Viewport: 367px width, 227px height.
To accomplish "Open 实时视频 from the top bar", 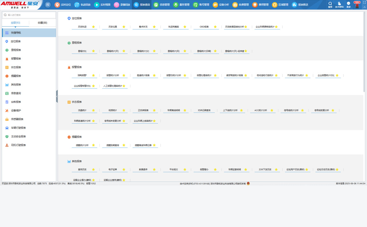I will (x=102, y=5).
